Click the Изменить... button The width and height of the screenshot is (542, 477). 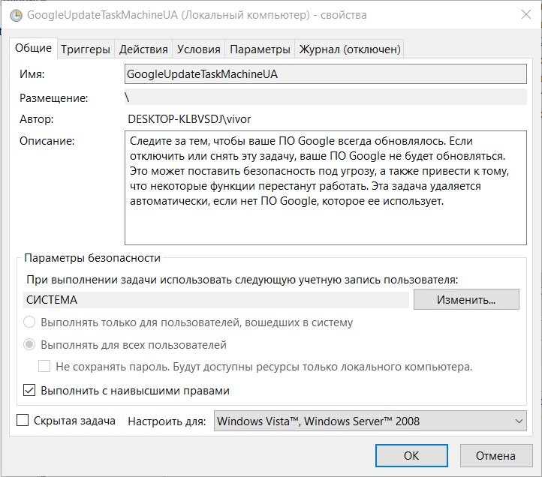(x=466, y=299)
